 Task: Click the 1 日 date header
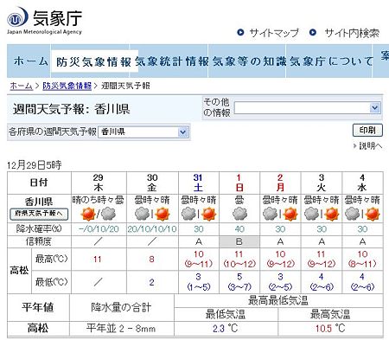pyautogui.click(x=239, y=183)
